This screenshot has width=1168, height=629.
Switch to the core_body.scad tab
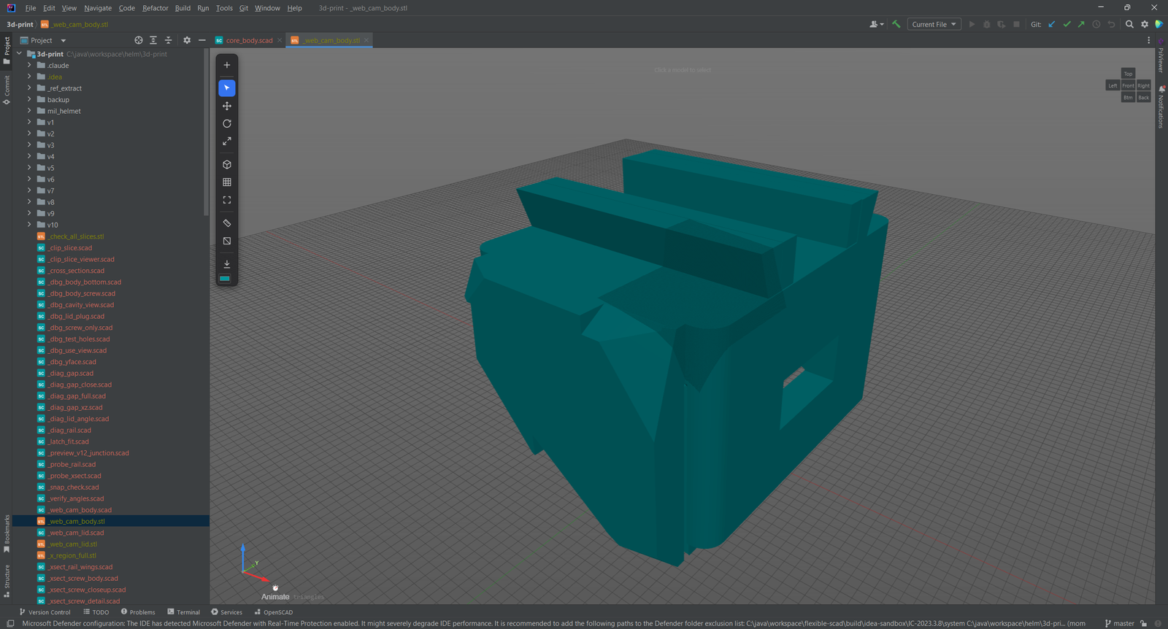pos(248,40)
